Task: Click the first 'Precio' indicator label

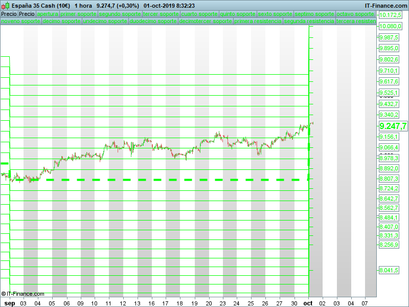Action: click(x=9, y=14)
